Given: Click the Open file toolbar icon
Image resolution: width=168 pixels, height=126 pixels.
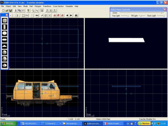Looking at the screenshot, I should click(x=7, y=10).
